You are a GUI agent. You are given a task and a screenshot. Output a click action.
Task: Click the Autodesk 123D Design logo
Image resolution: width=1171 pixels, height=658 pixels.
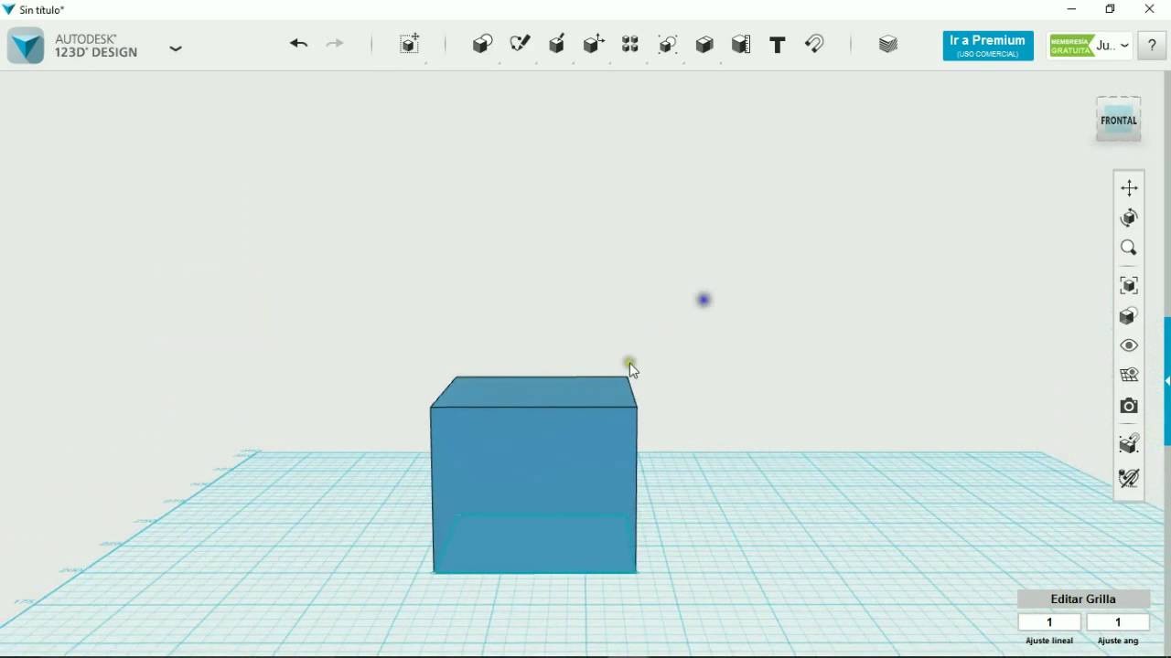pos(26,46)
